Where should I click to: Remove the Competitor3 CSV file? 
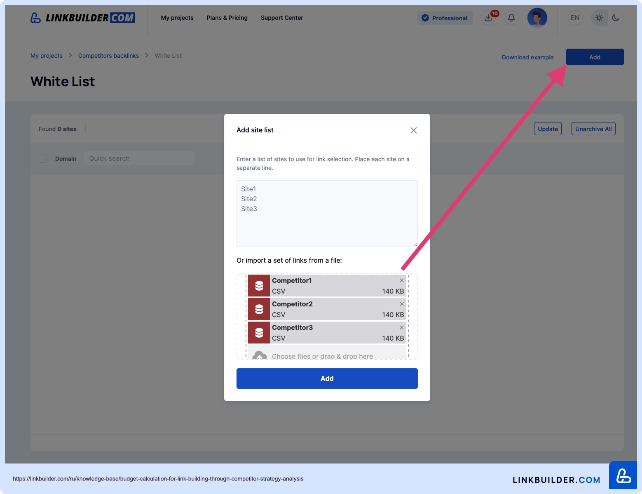(401, 327)
